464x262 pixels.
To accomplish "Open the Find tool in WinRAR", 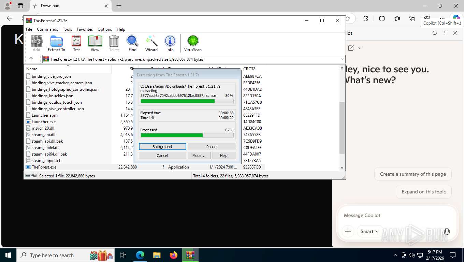I will tap(132, 43).
